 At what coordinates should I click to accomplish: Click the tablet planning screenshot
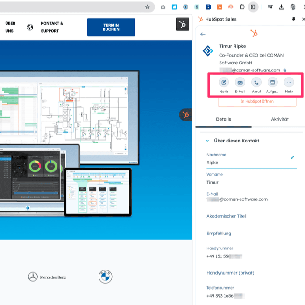(98, 192)
